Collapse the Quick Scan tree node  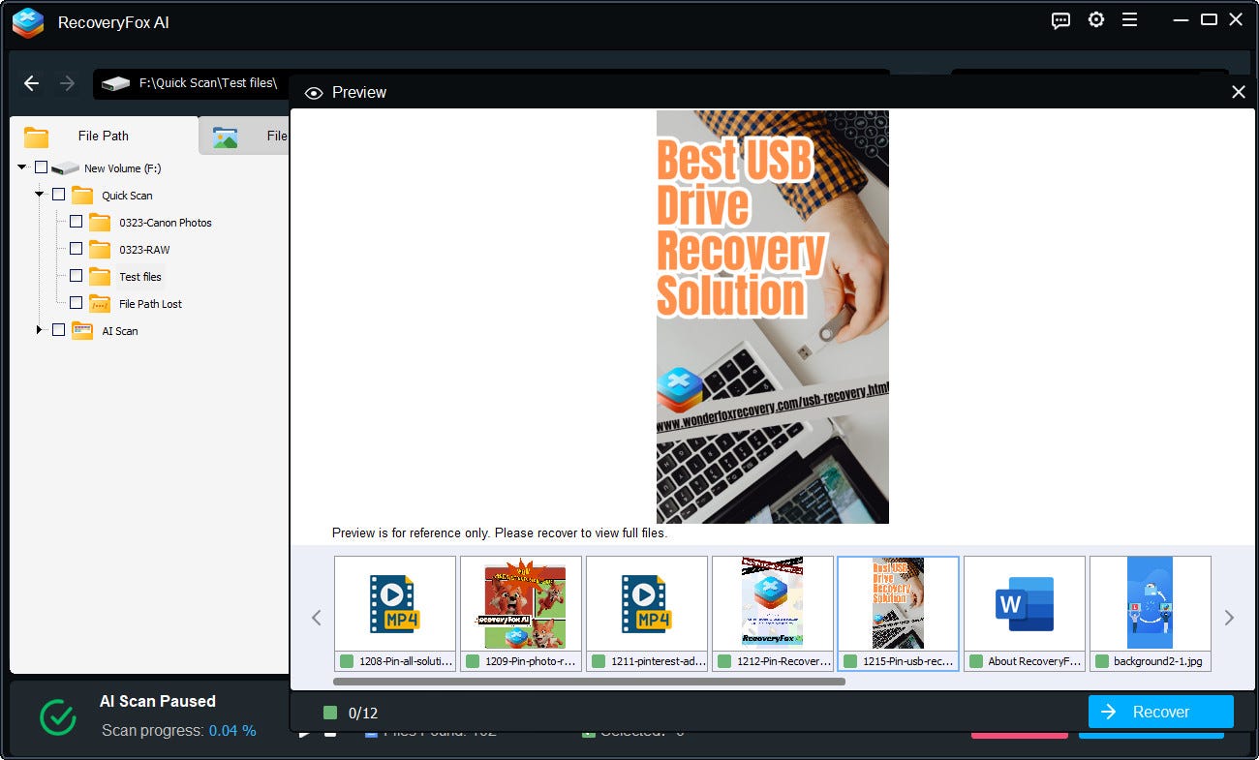tap(40, 195)
